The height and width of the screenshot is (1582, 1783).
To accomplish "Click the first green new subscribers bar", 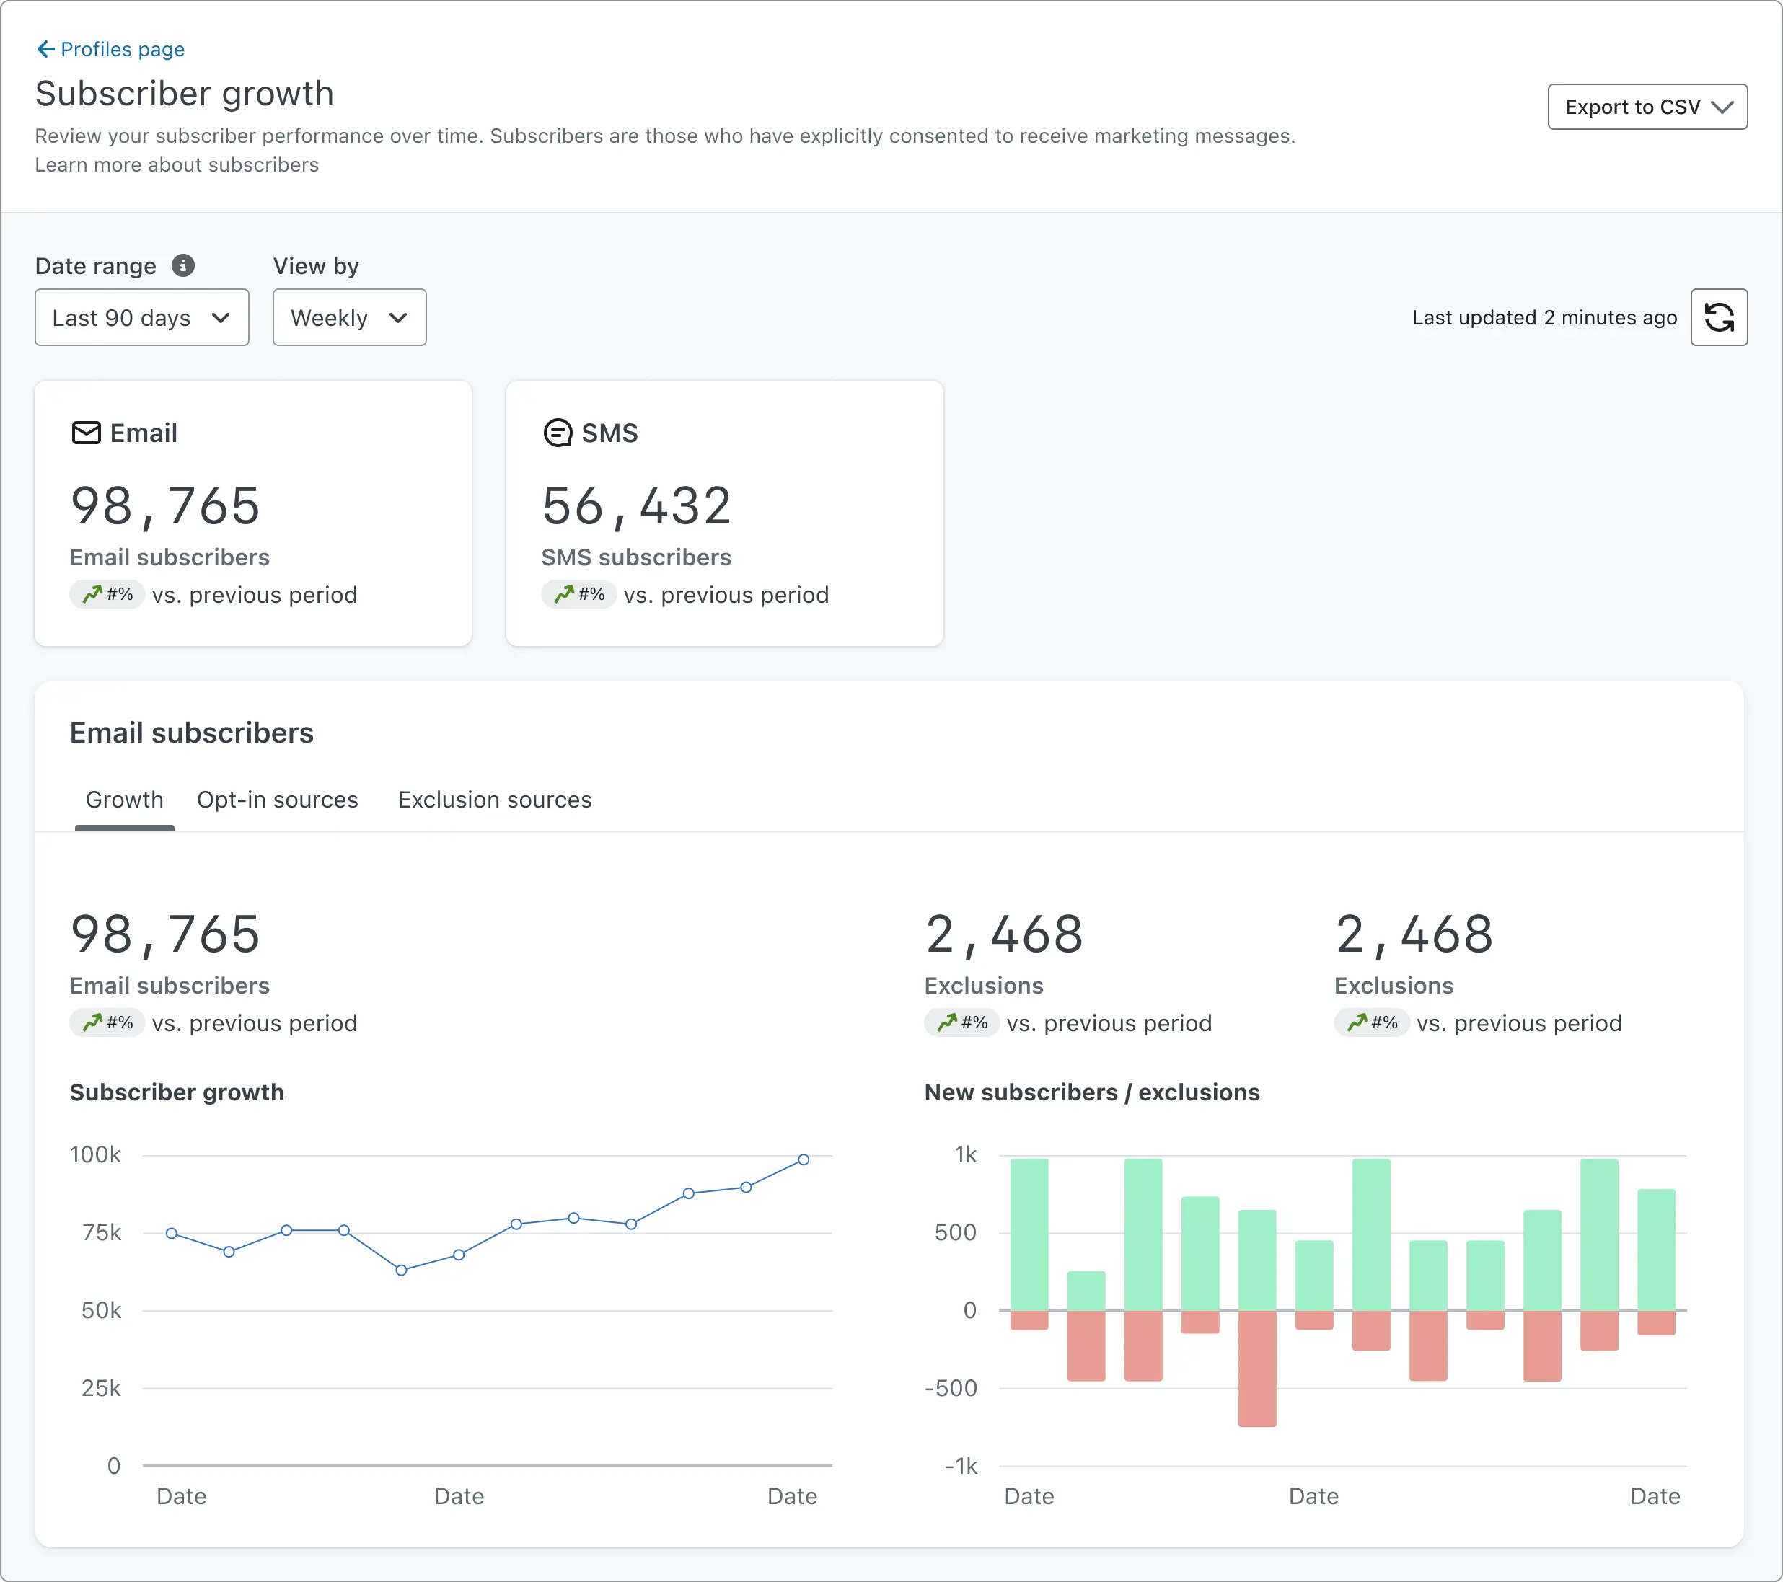I will coord(1029,1234).
